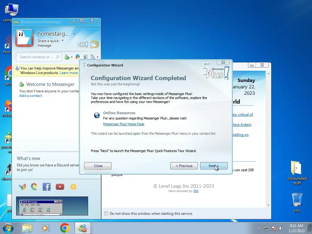
Task: Click the 'What's new' heading in Messenger
Action: pyautogui.click(x=28, y=158)
